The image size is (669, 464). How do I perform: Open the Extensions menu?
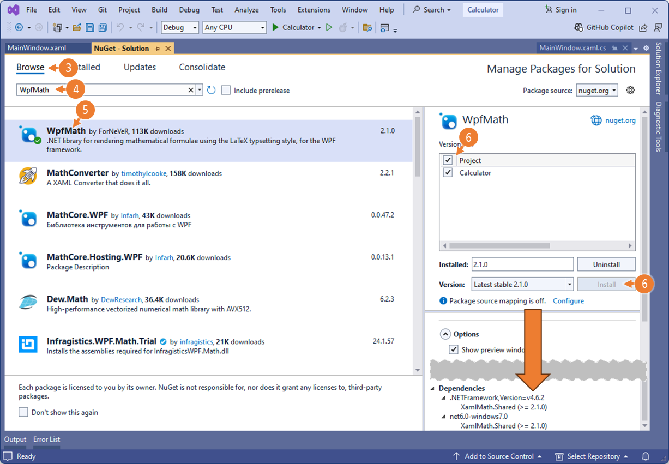coord(314,10)
